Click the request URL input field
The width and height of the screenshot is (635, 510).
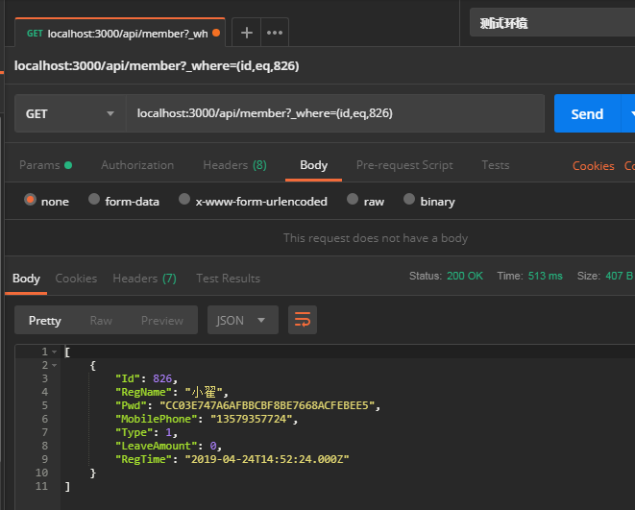(334, 113)
